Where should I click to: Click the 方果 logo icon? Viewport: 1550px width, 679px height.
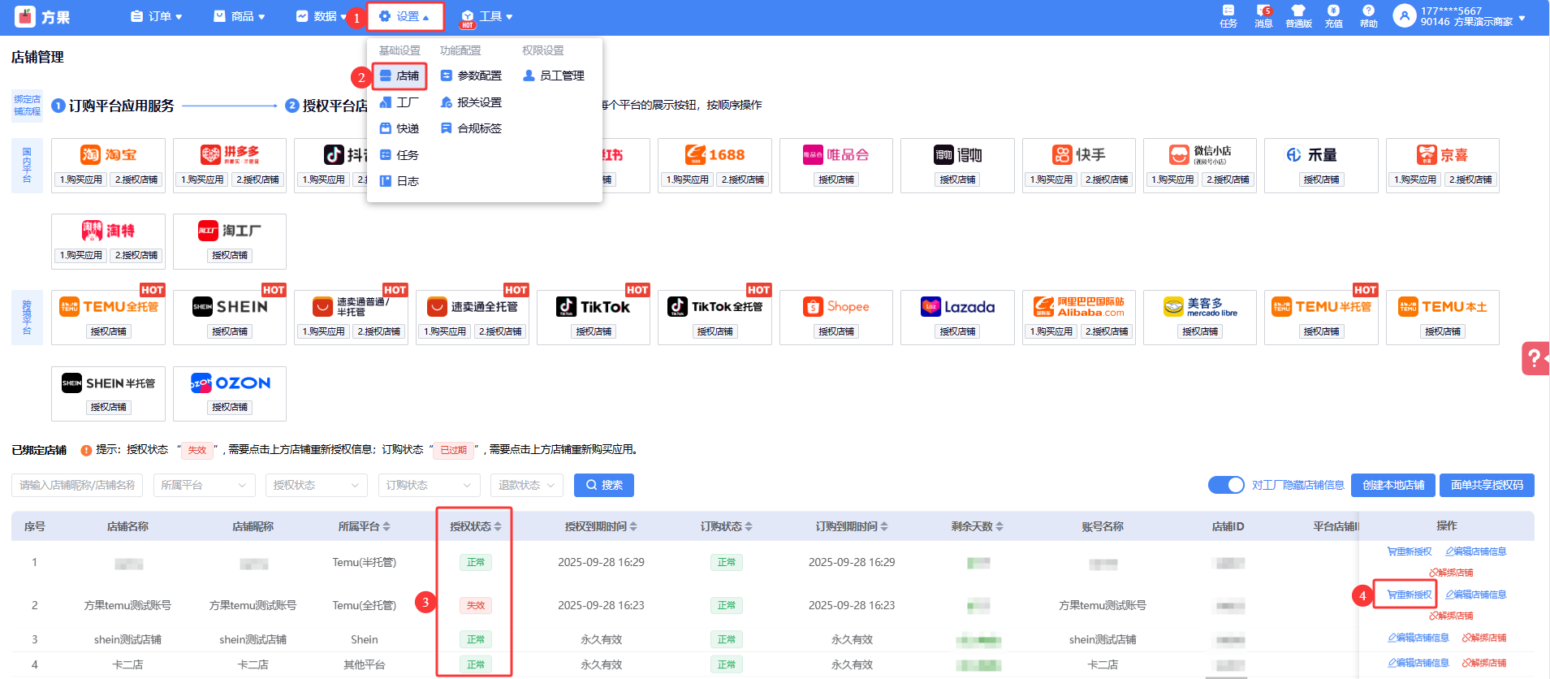click(25, 16)
